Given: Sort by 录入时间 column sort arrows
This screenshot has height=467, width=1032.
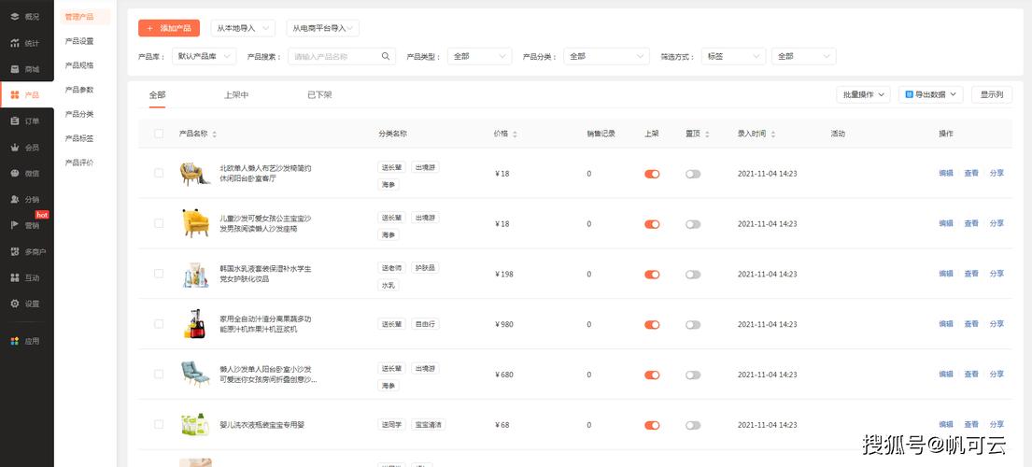Looking at the screenshot, I should click(x=773, y=134).
